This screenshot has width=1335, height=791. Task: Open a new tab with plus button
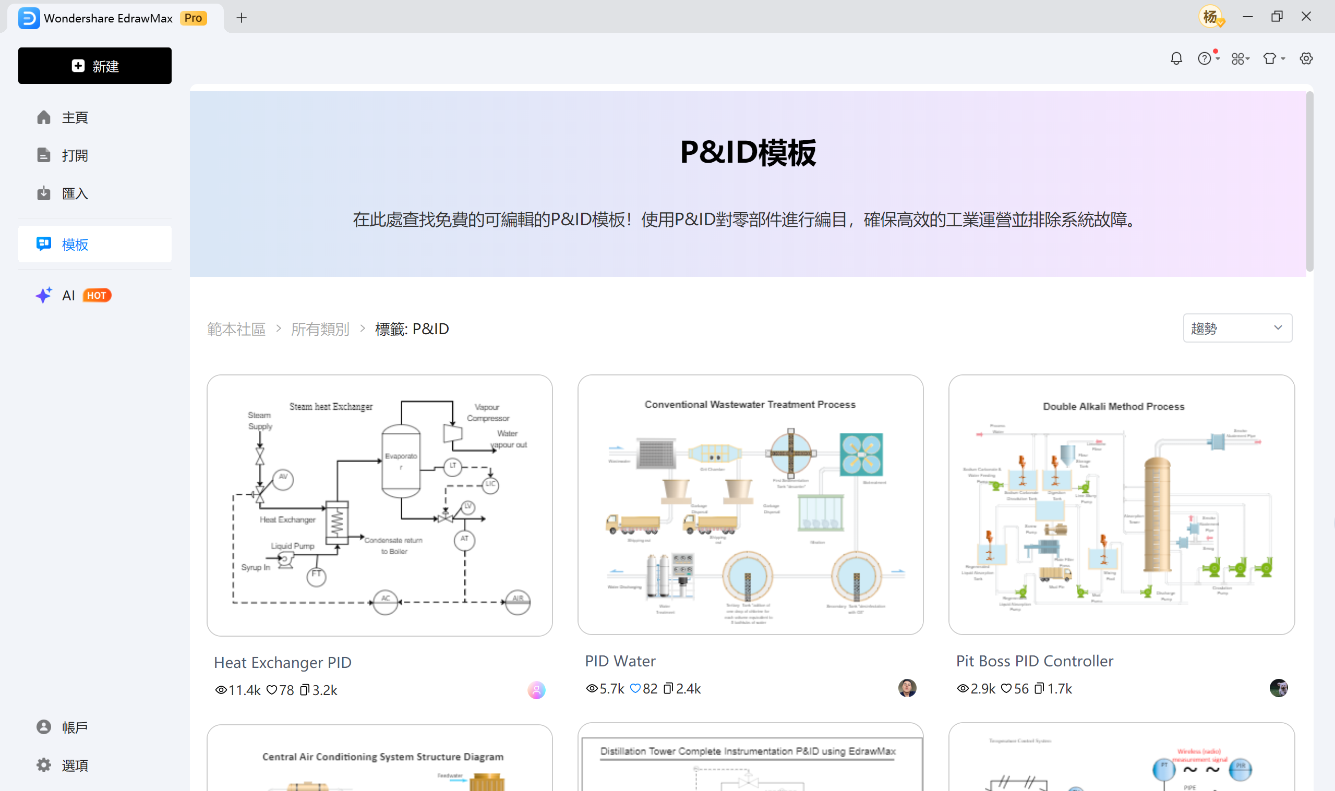pyautogui.click(x=241, y=18)
